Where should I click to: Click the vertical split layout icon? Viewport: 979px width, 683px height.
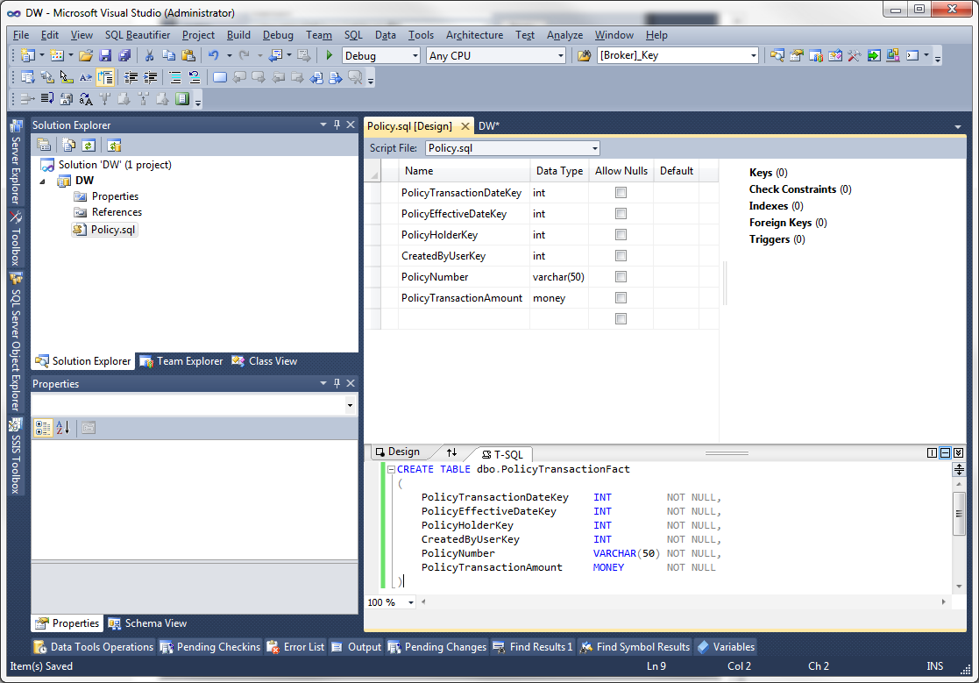click(x=933, y=452)
